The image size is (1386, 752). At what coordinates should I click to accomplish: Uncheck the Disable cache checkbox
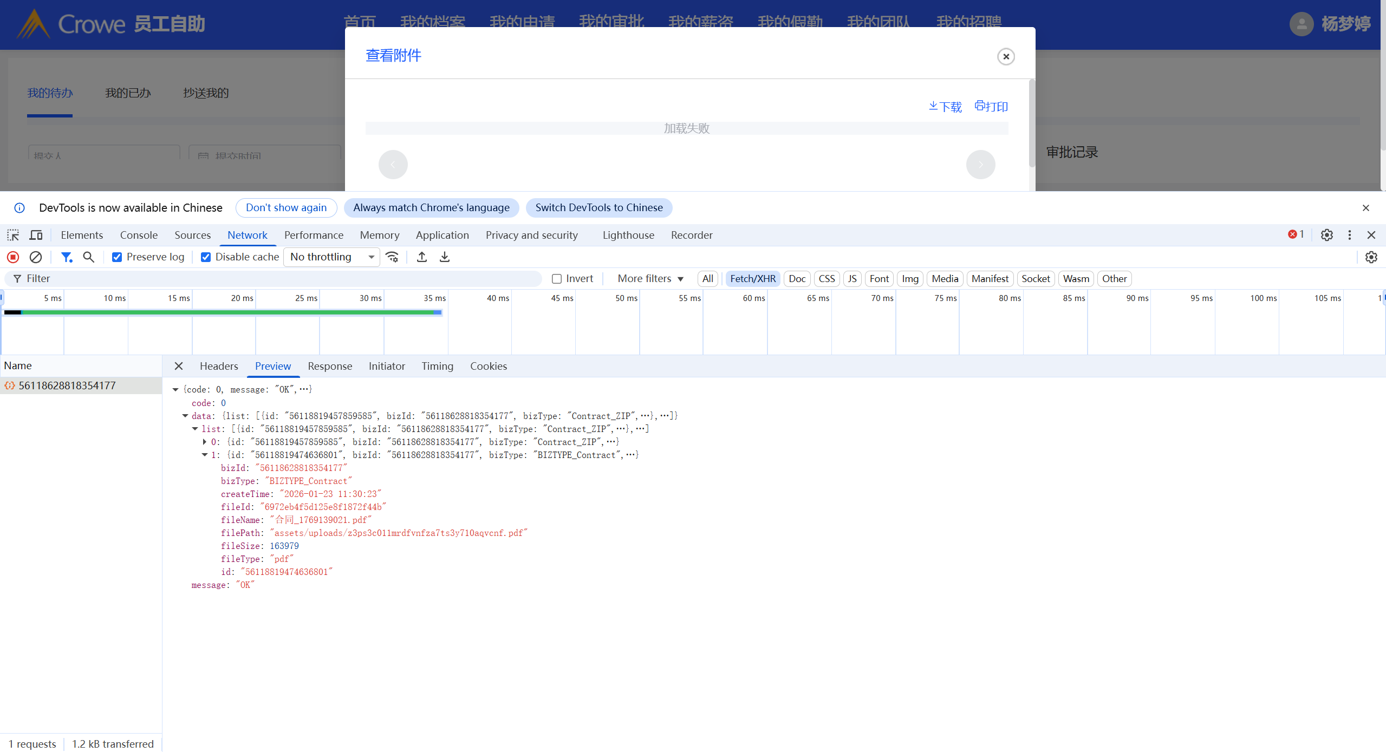pyautogui.click(x=206, y=257)
